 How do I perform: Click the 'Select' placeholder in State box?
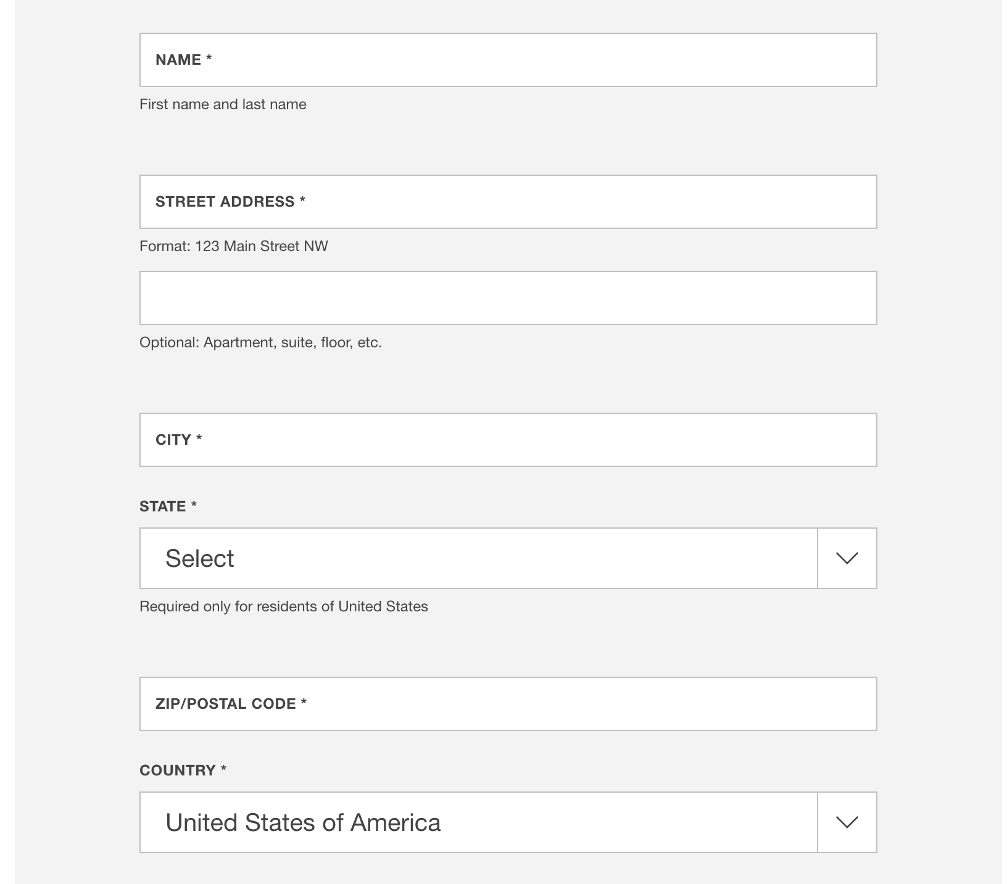click(x=199, y=559)
